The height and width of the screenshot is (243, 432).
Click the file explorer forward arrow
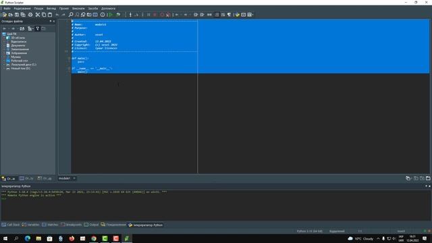tap(13, 28)
